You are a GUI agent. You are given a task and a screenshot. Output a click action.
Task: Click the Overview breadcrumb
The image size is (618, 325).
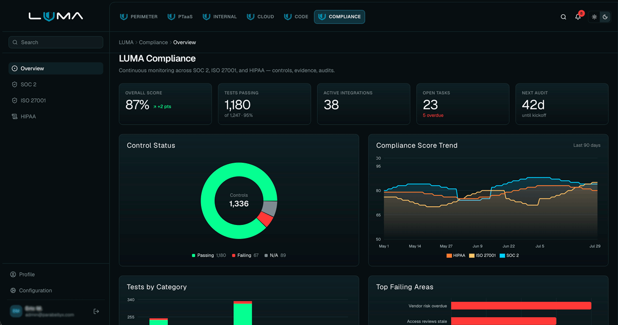(x=184, y=42)
